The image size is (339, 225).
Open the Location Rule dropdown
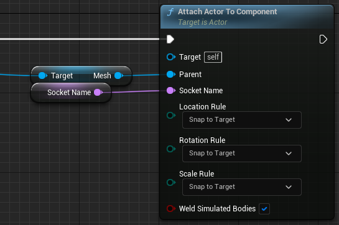pyautogui.click(x=242, y=120)
